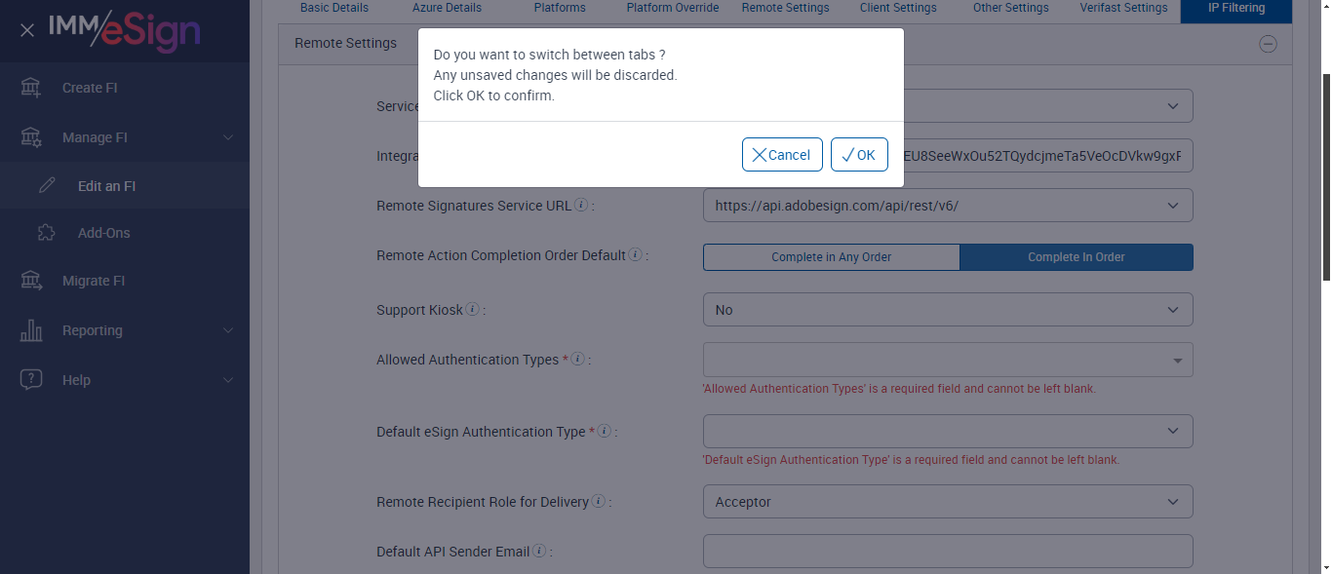
Task: Click the Reporting bar chart icon
Action: 31,330
